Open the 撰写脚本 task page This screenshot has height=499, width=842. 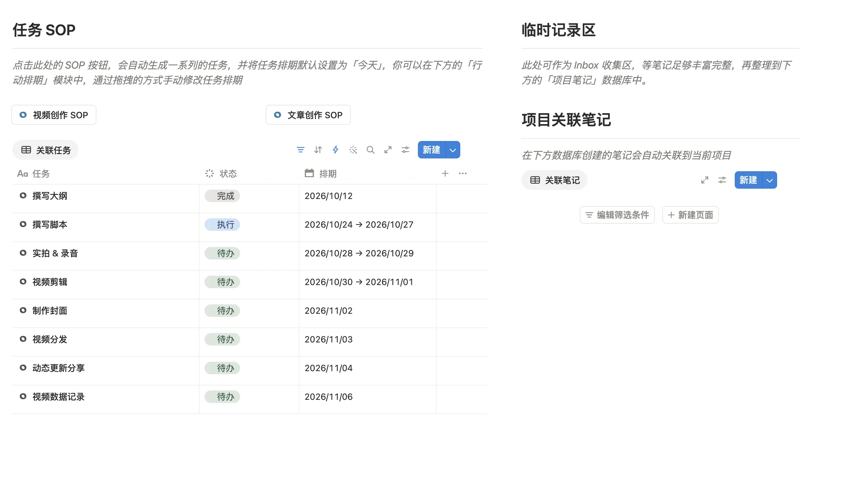[50, 225]
